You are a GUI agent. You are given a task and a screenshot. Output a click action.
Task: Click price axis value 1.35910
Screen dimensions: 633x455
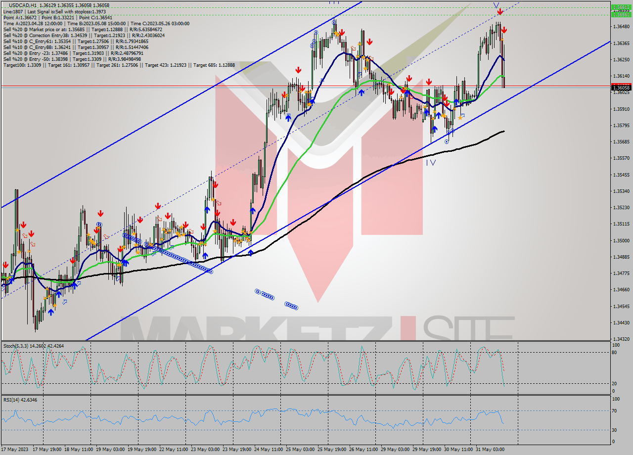[621, 109]
